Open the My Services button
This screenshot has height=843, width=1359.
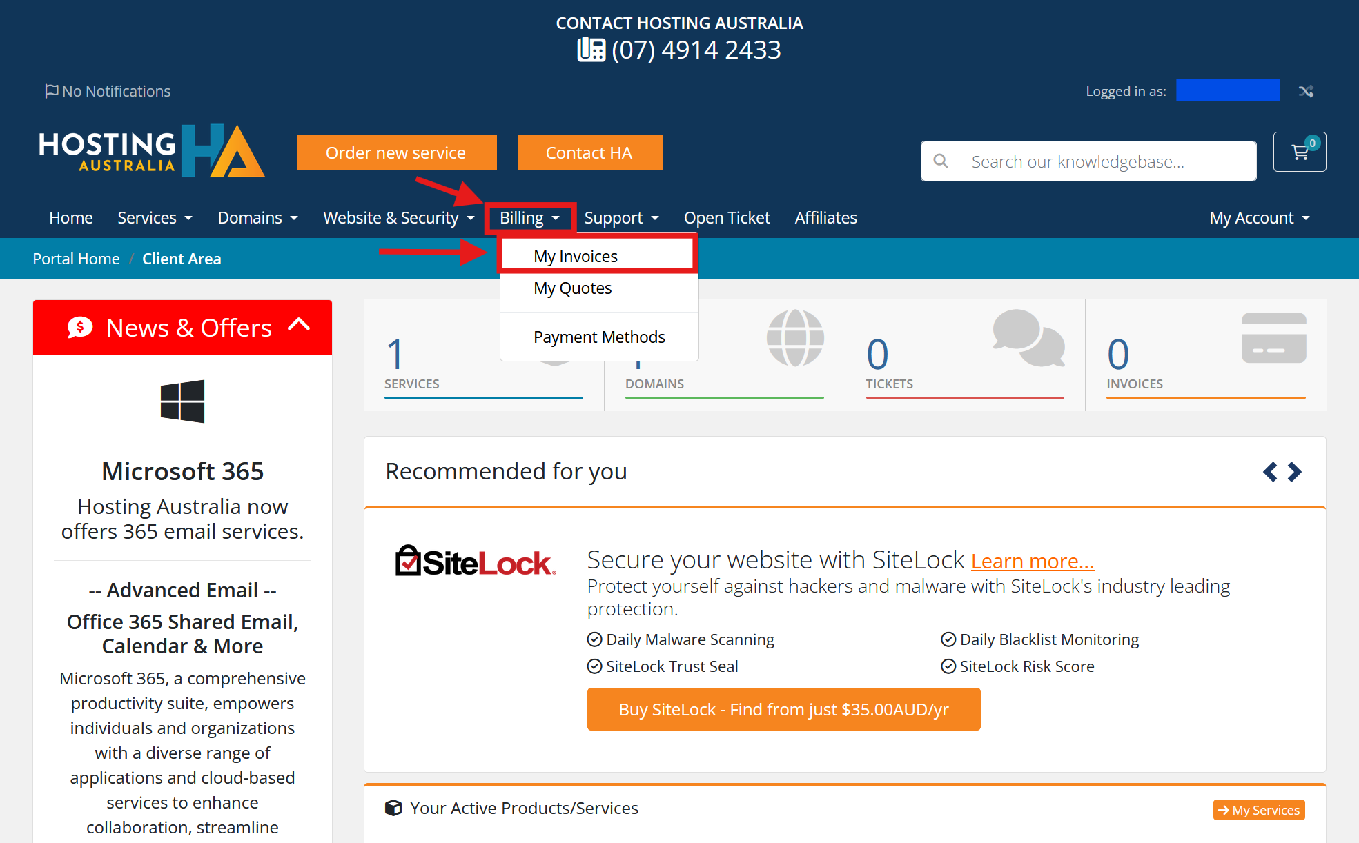coord(1259,810)
